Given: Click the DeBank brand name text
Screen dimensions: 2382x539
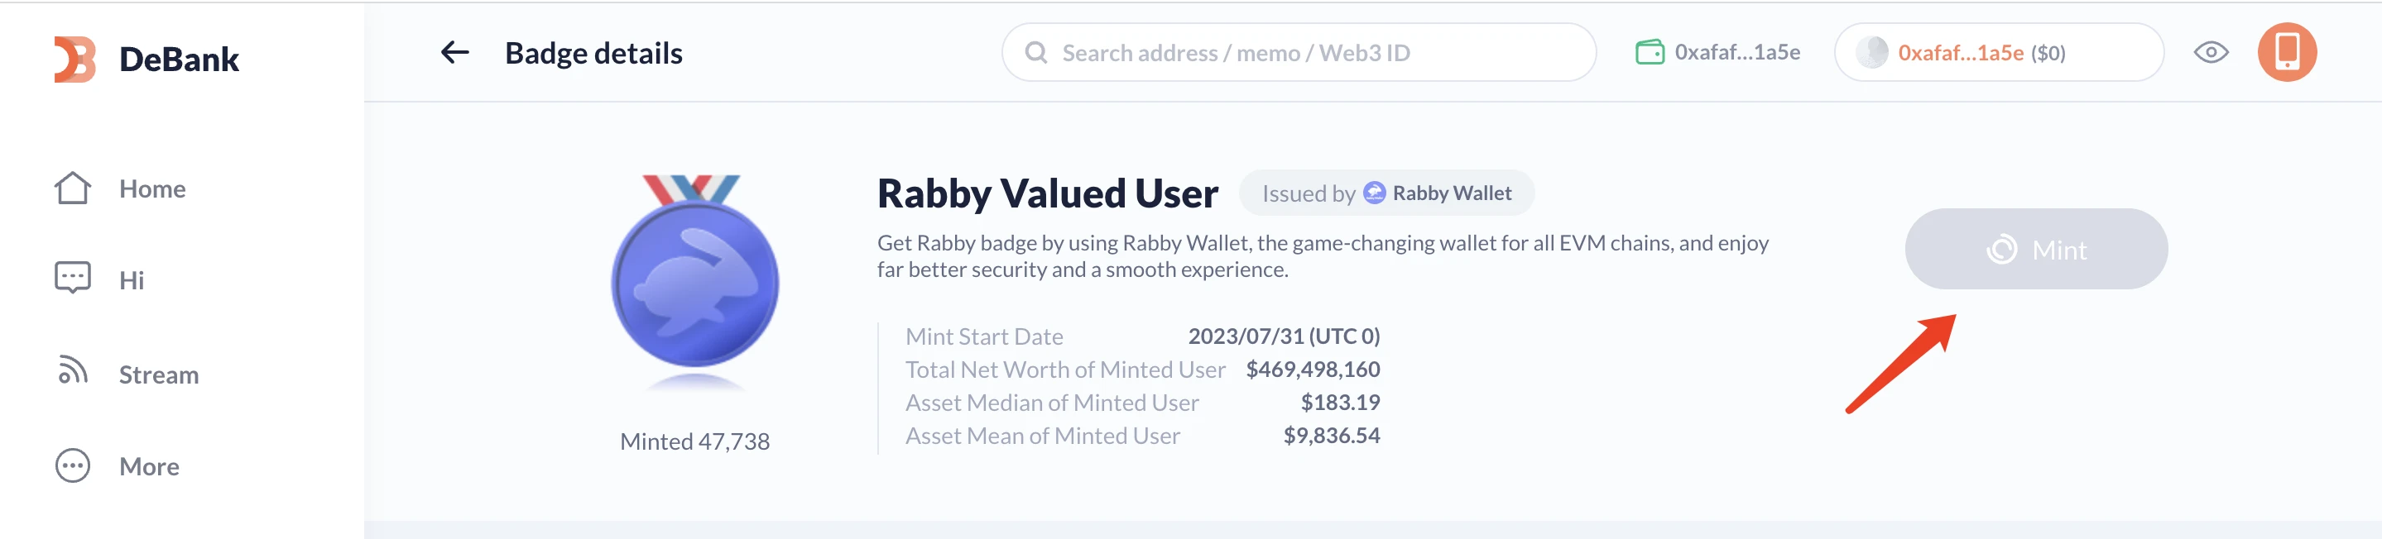Looking at the screenshot, I should tap(180, 59).
